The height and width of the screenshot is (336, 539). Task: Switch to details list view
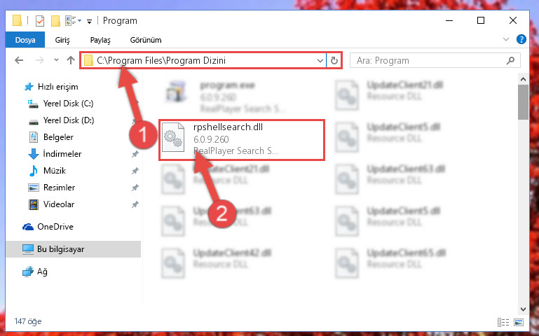point(503,322)
